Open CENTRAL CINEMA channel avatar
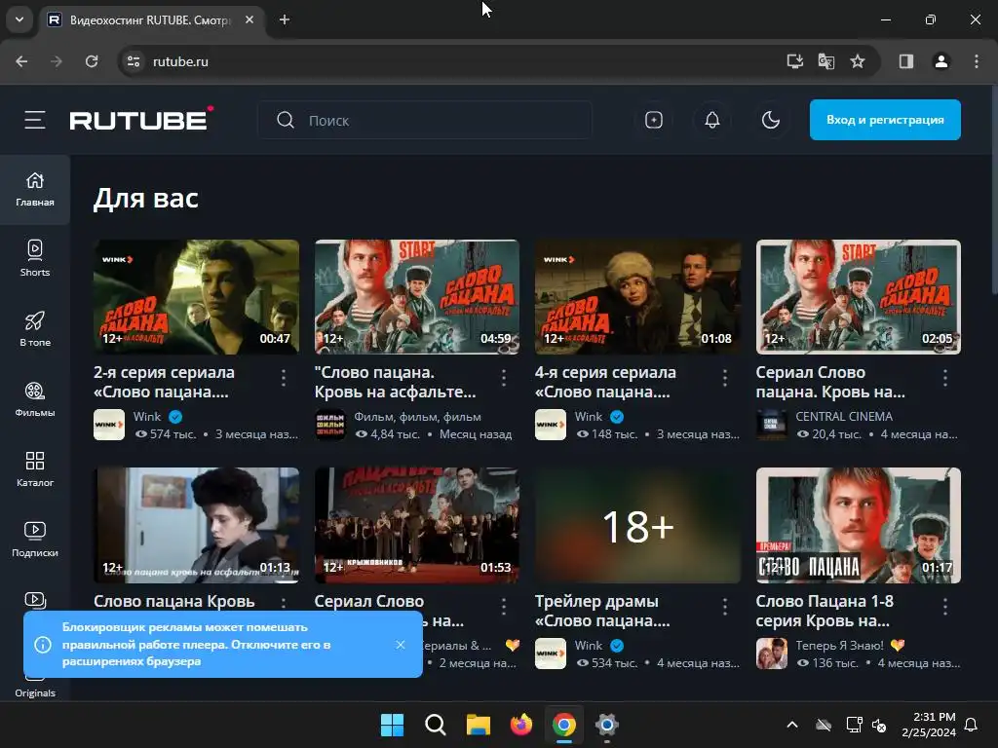 (x=771, y=425)
